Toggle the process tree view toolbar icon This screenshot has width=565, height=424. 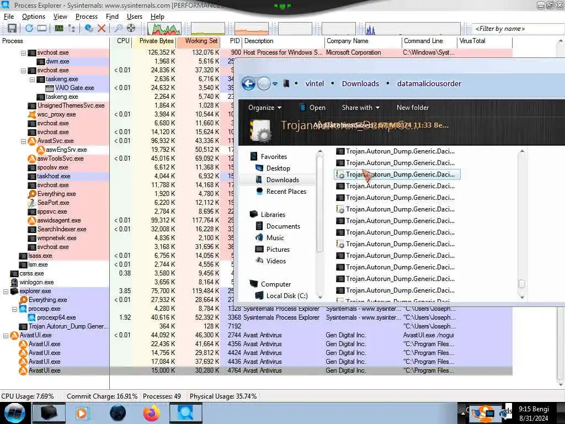coord(71,28)
